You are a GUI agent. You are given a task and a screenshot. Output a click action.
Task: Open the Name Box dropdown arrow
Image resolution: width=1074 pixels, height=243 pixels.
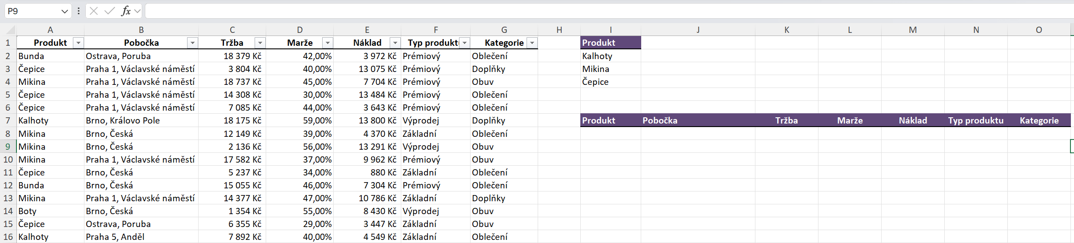coord(64,11)
